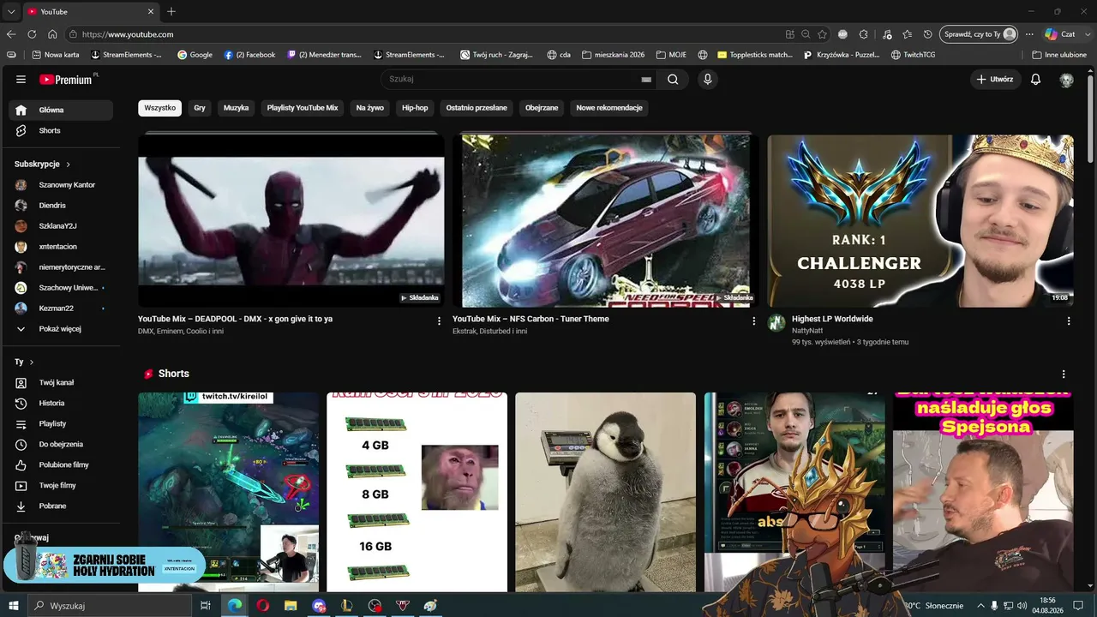Open the penguin Shorts thumbnail

[x=605, y=492]
